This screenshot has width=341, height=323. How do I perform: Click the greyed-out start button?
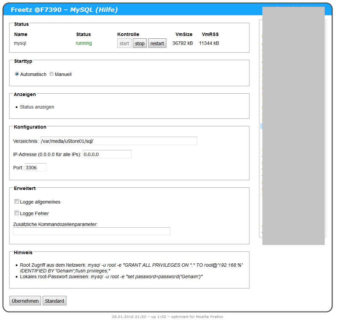tap(124, 43)
